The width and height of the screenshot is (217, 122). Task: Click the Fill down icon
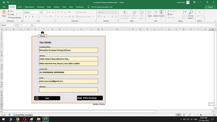click(168, 14)
